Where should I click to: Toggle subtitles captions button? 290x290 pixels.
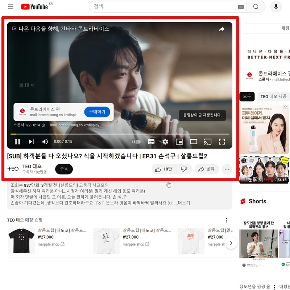point(151,142)
